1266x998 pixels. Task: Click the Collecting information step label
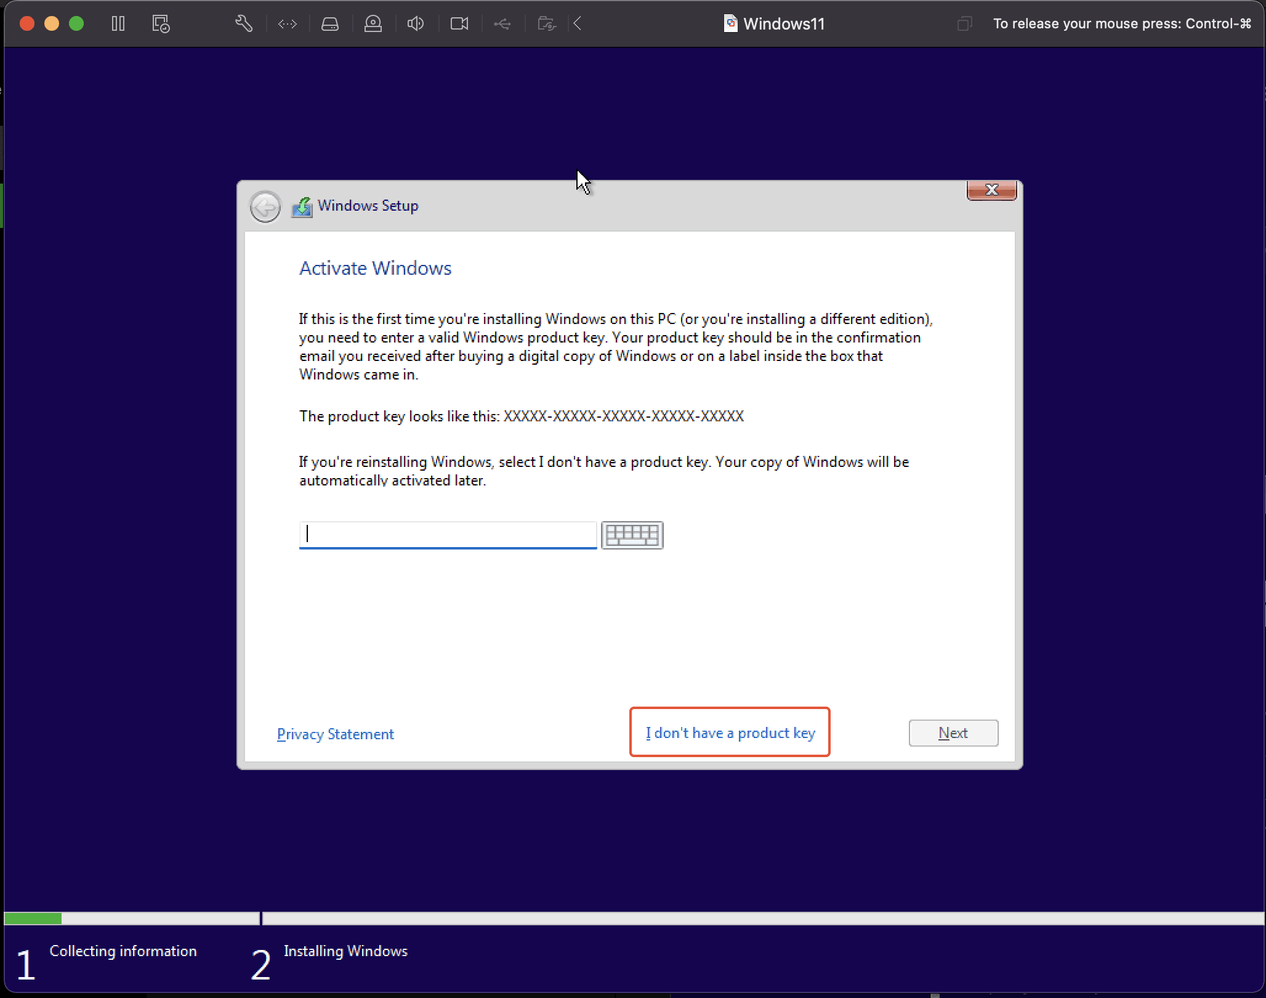[x=123, y=951]
